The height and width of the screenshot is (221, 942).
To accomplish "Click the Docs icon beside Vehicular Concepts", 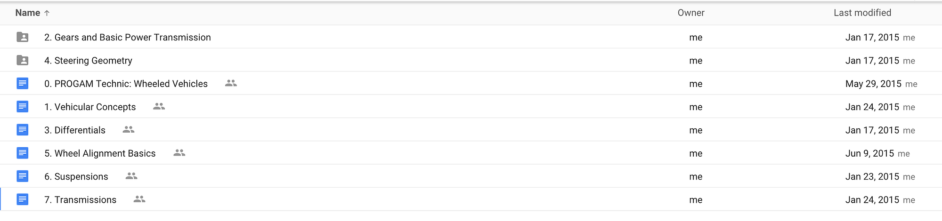I will coord(22,107).
